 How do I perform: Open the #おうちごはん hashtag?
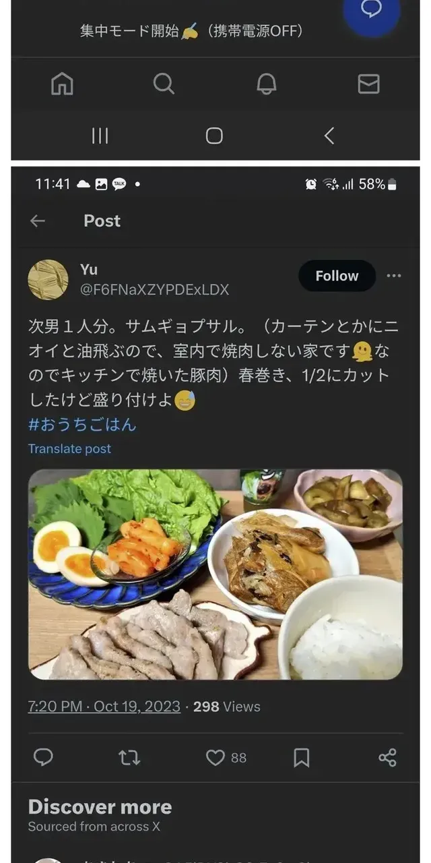[82, 425]
